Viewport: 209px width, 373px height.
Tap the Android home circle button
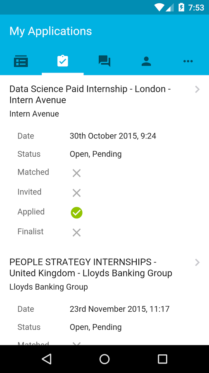click(x=104, y=359)
